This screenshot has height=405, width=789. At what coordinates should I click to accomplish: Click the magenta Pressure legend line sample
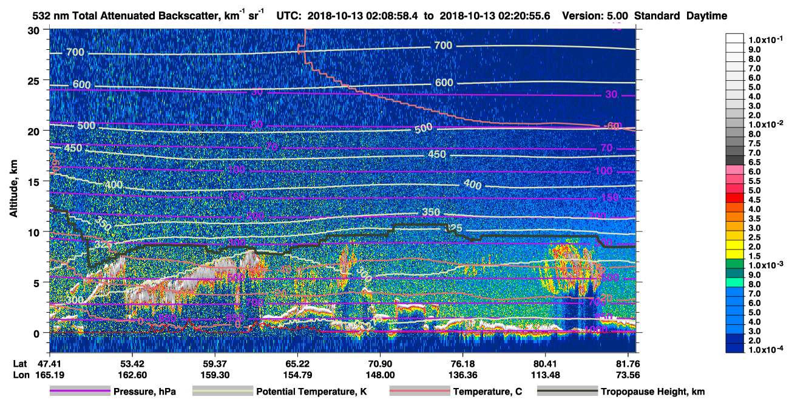pos(80,391)
